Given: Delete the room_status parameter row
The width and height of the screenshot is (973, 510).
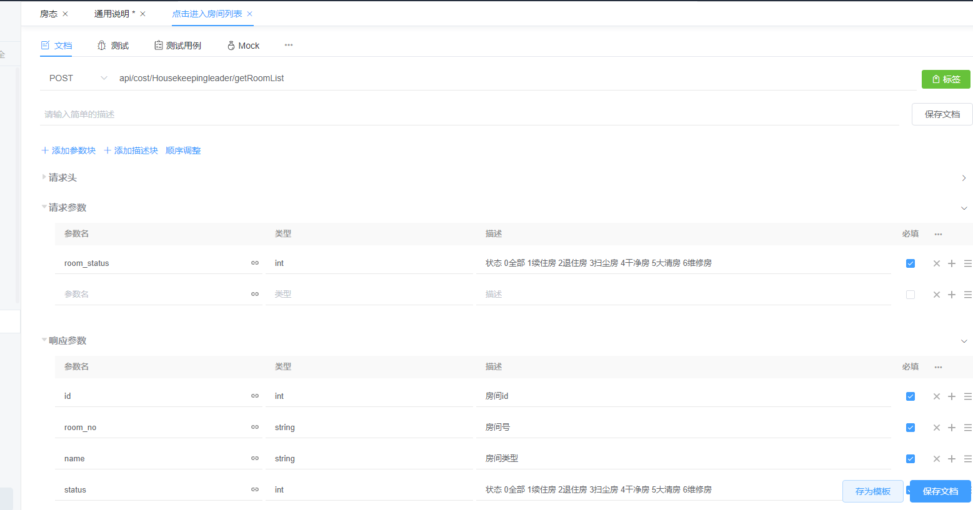Looking at the screenshot, I should pyautogui.click(x=936, y=263).
